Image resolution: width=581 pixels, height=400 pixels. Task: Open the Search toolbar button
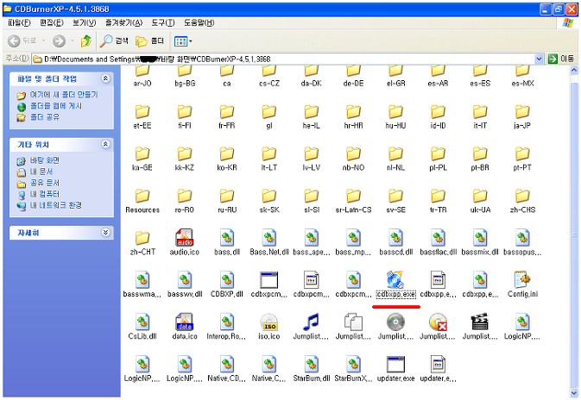coord(114,41)
